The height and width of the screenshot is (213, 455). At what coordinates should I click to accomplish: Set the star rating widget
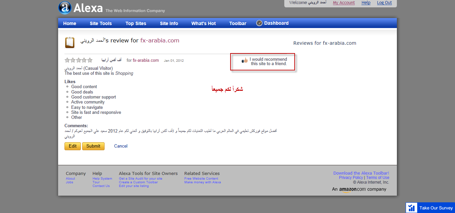[79, 60]
